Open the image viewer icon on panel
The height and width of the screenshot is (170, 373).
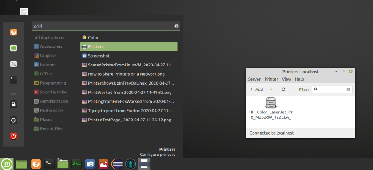pyautogui.click(x=103, y=164)
